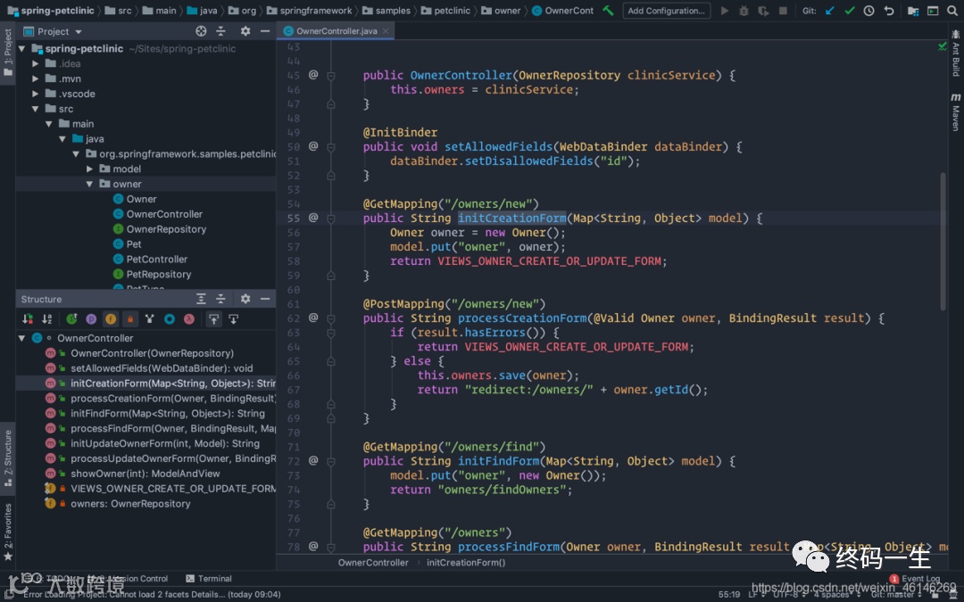The width and height of the screenshot is (964, 602).
Task: Collapse the owner package folder
Action: [90, 184]
